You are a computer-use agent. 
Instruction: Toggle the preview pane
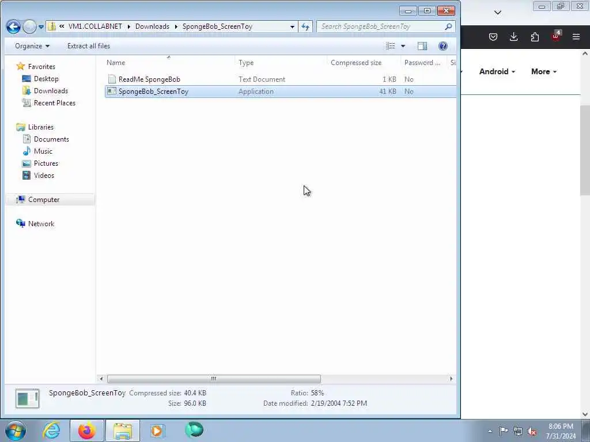pos(422,46)
